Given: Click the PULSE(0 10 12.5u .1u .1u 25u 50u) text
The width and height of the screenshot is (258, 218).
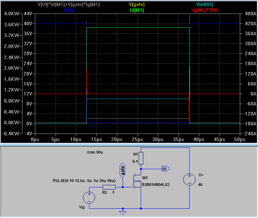Looking at the screenshot, I should [84, 181].
